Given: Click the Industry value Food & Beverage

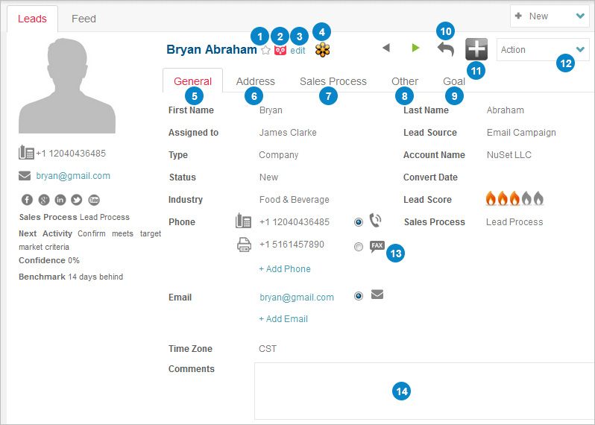Looking at the screenshot, I should (x=294, y=200).
